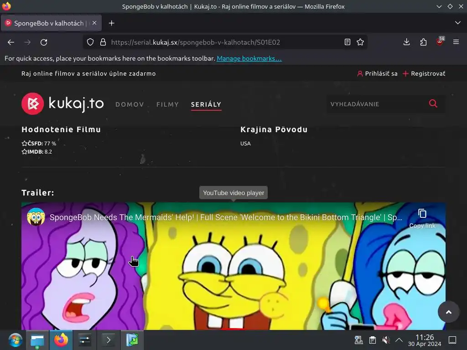This screenshot has height=350, width=467.
Task: Click the ČSFD: 77 % rating
Action: (x=39, y=144)
